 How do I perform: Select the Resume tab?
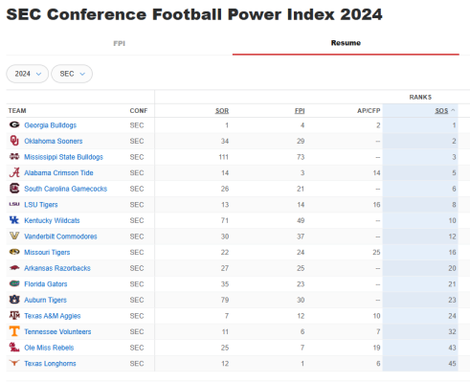(x=346, y=43)
